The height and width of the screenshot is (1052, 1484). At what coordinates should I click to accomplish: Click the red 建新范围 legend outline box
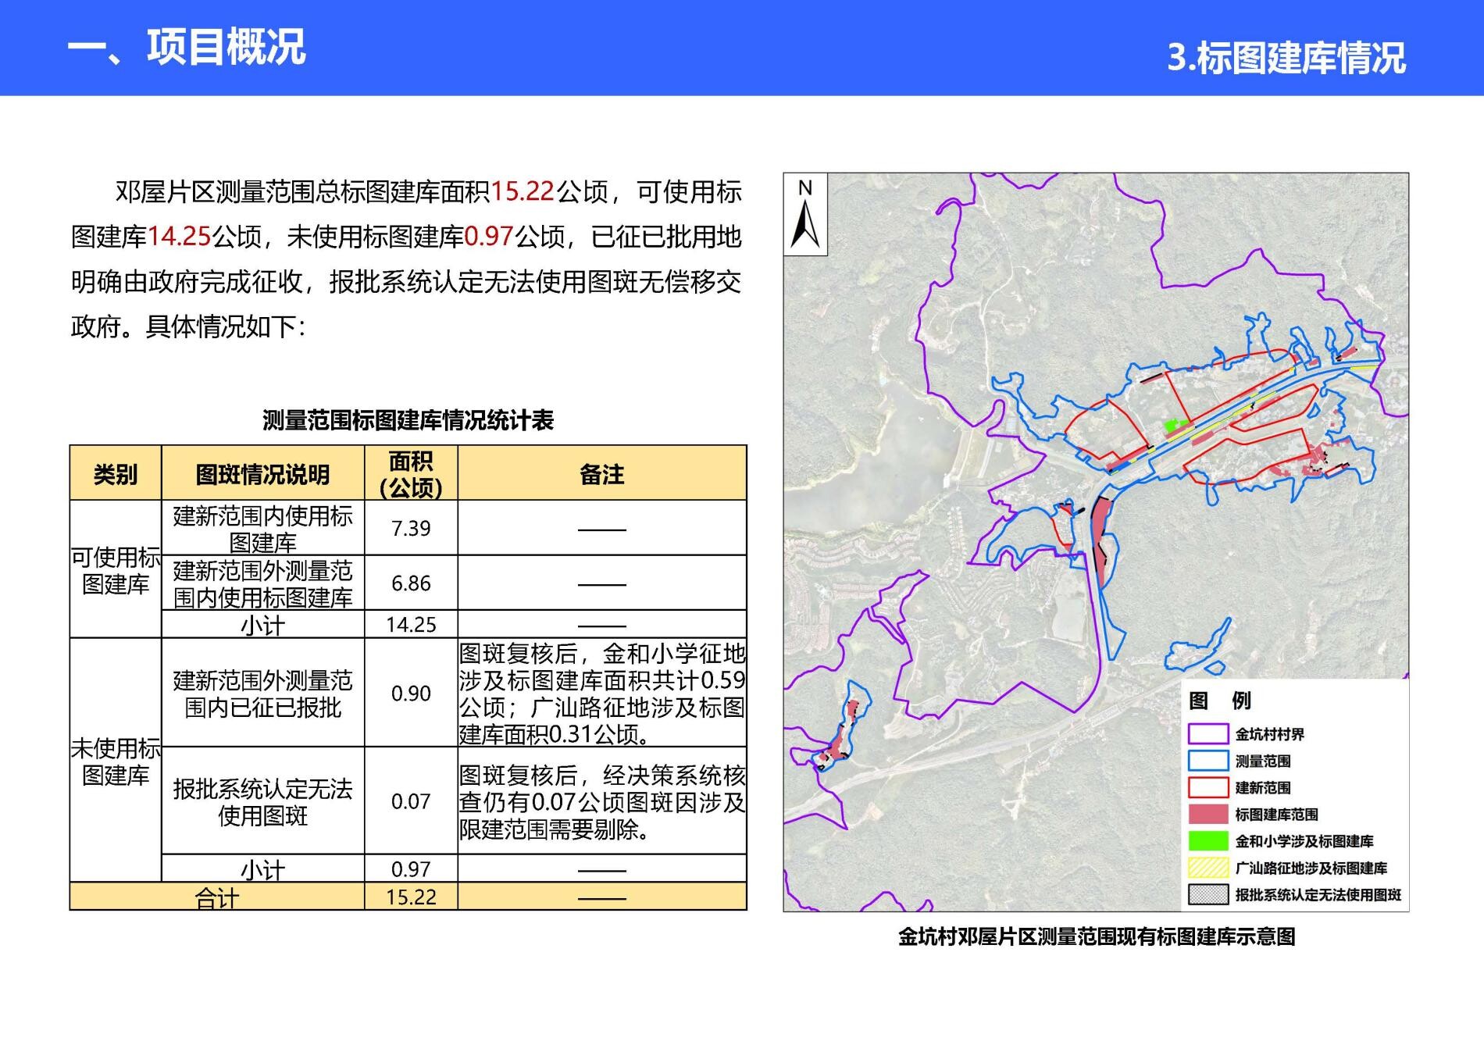(x=1208, y=787)
